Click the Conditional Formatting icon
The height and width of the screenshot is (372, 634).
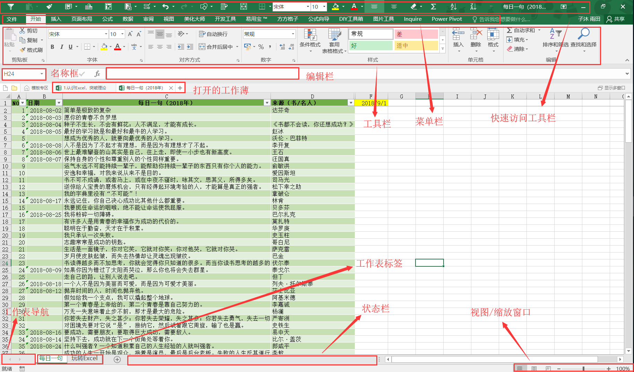tap(310, 35)
